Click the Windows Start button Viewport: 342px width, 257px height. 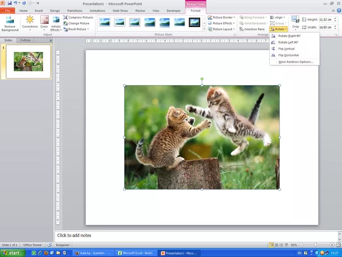(x=11, y=253)
